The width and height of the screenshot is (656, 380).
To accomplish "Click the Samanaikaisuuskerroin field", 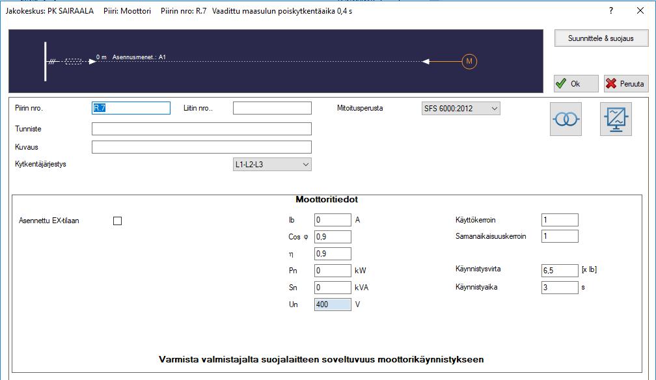I will 560,236.
